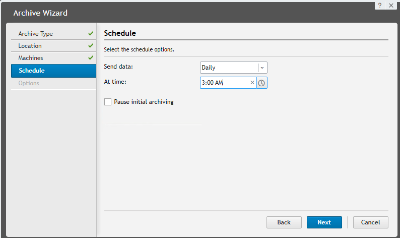
Task: Enable Pause initial archiving checkbox
Action: [108, 102]
